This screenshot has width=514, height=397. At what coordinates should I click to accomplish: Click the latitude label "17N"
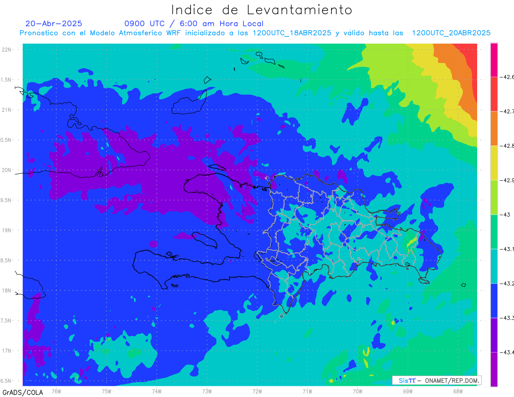click(x=7, y=351)
